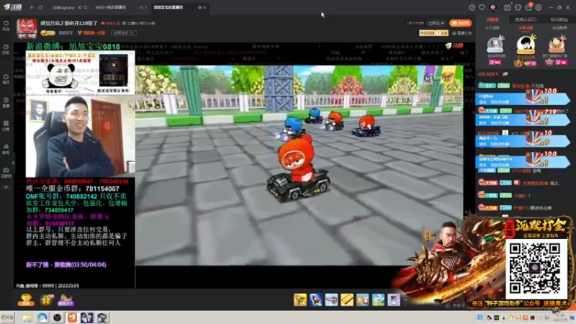Viewport: 576px width, 324px height.
Task: Click the weekly ranking badge under title
Action: pyautogui.click(x=124, y=32)
